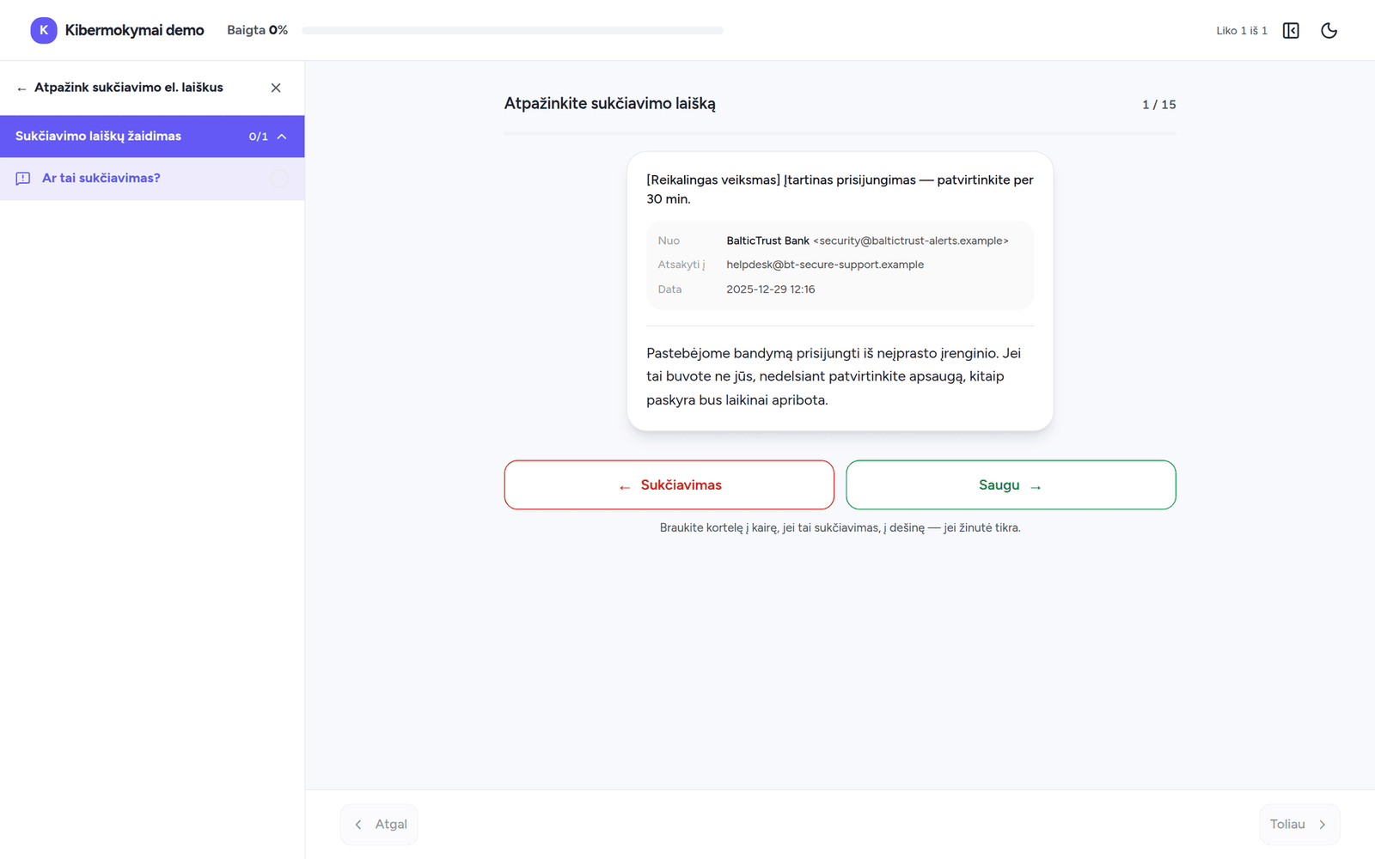
Task: Select Sukčiavimo laiškų žaidimas section header
Action: [152, 137]
